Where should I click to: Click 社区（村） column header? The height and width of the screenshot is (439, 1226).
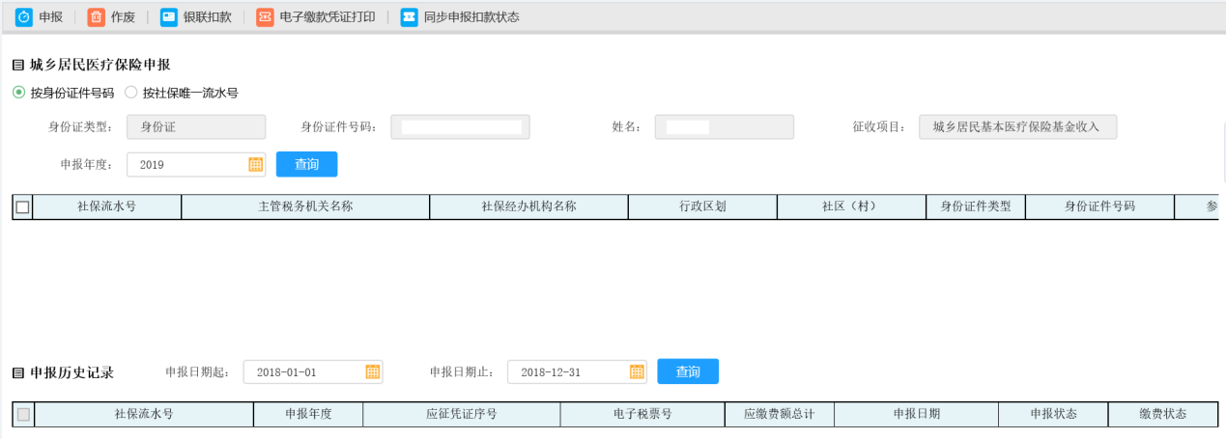point(851,206)
